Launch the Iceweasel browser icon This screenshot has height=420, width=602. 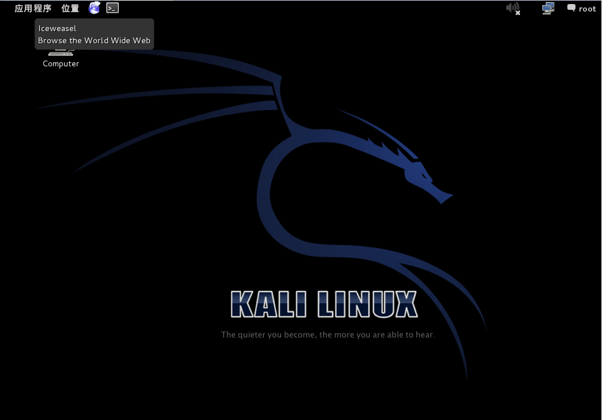[95, 7]
